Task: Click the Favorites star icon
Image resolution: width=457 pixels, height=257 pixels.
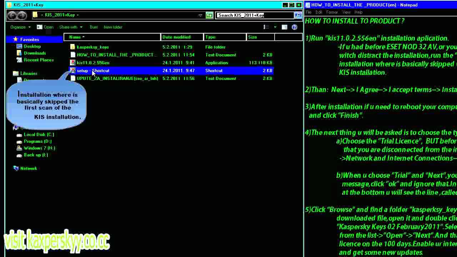Action: coord(15,39)
